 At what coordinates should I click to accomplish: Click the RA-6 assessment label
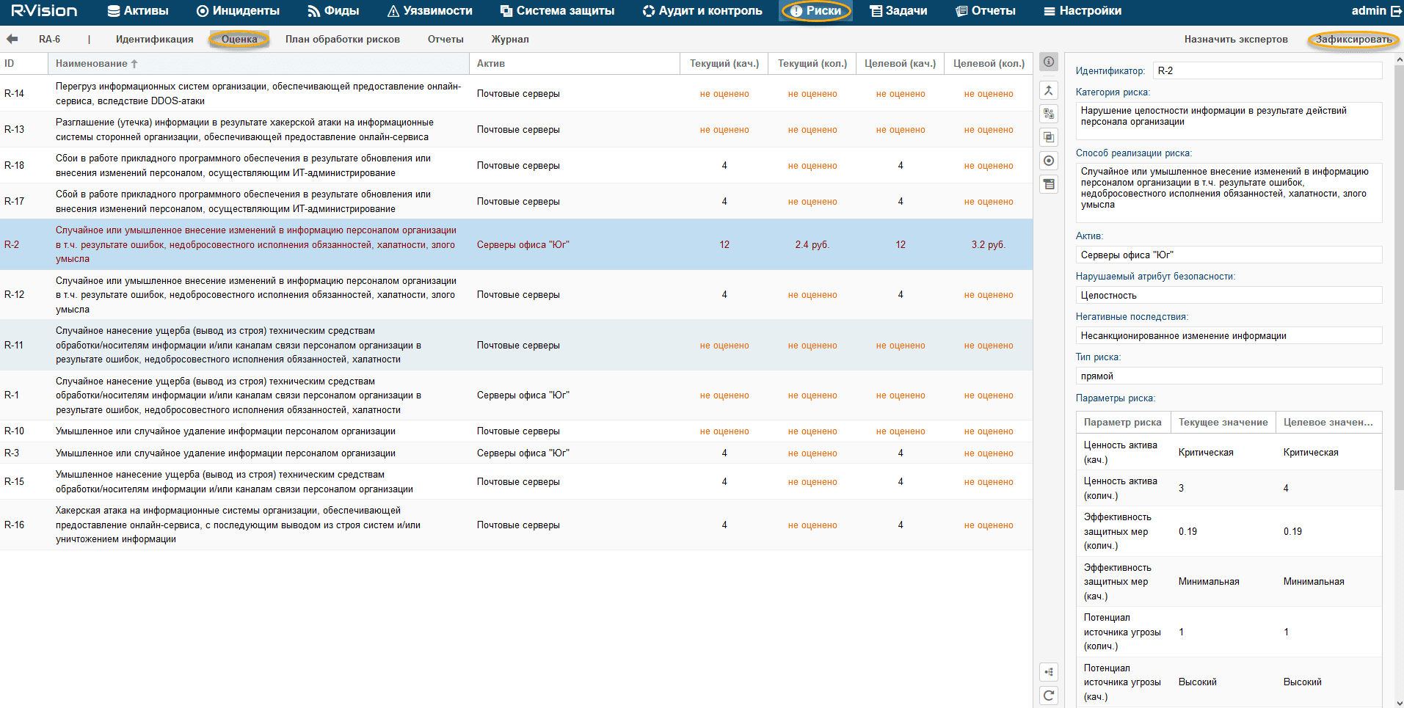(x=50, y=40)
